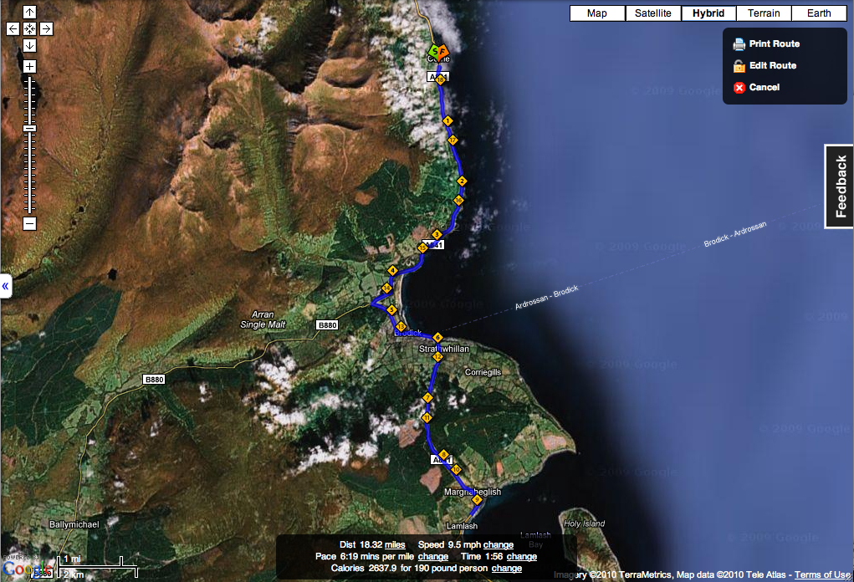Click change link next to Speed
854x582 pixels.
coord(499,545)
